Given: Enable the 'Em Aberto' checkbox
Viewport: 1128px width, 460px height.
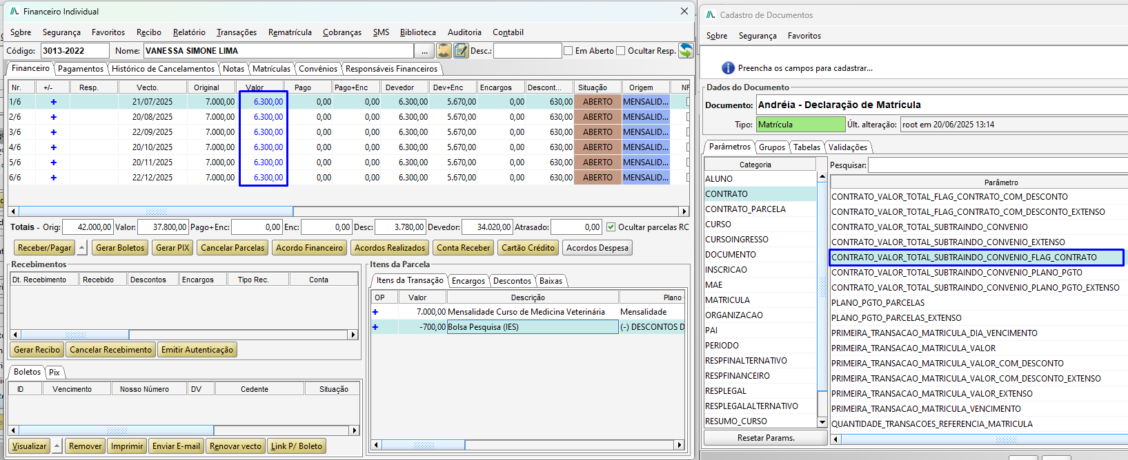Looking at the screenshot, I should 568,51.
